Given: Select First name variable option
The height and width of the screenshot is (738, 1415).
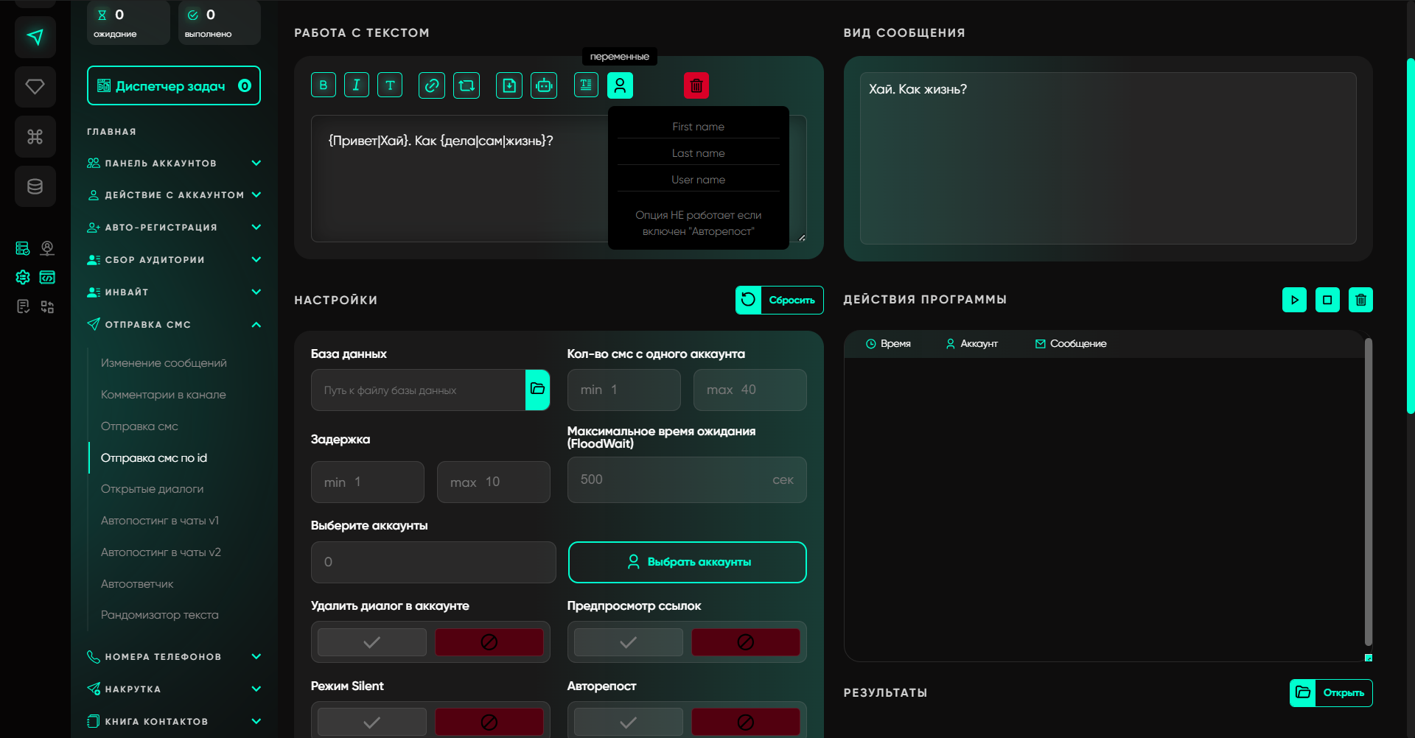Looking at the screenshot, I should 698,127.
